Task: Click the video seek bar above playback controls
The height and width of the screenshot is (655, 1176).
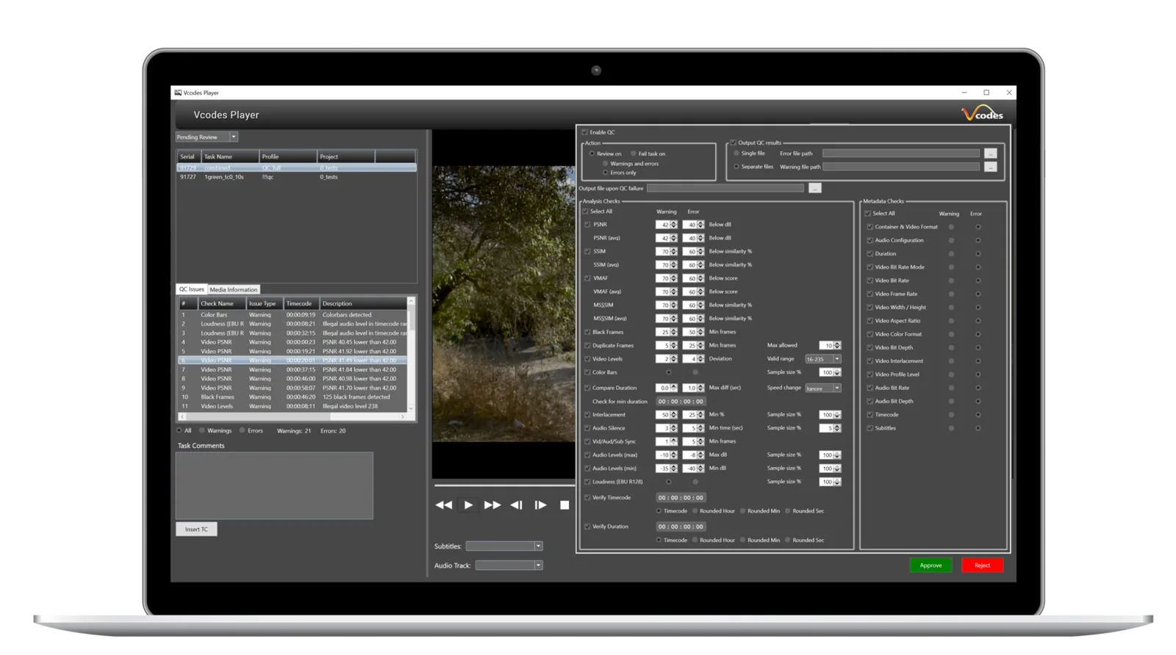Action: click(x=504, y=485)
